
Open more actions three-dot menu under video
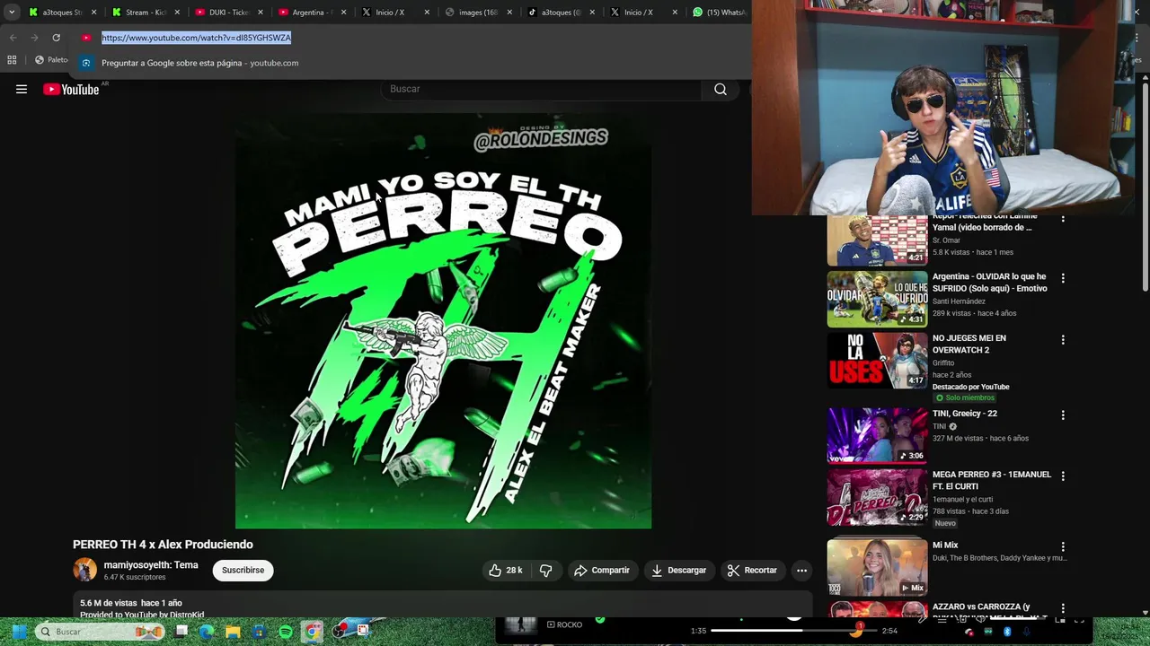[x=801, y=570]
